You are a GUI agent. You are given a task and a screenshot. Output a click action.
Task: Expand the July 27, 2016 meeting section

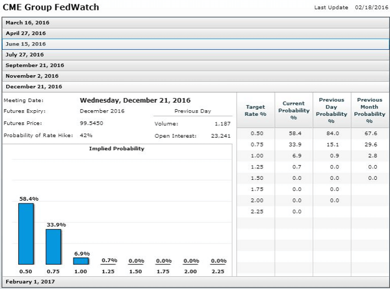[x=196, y=55]
